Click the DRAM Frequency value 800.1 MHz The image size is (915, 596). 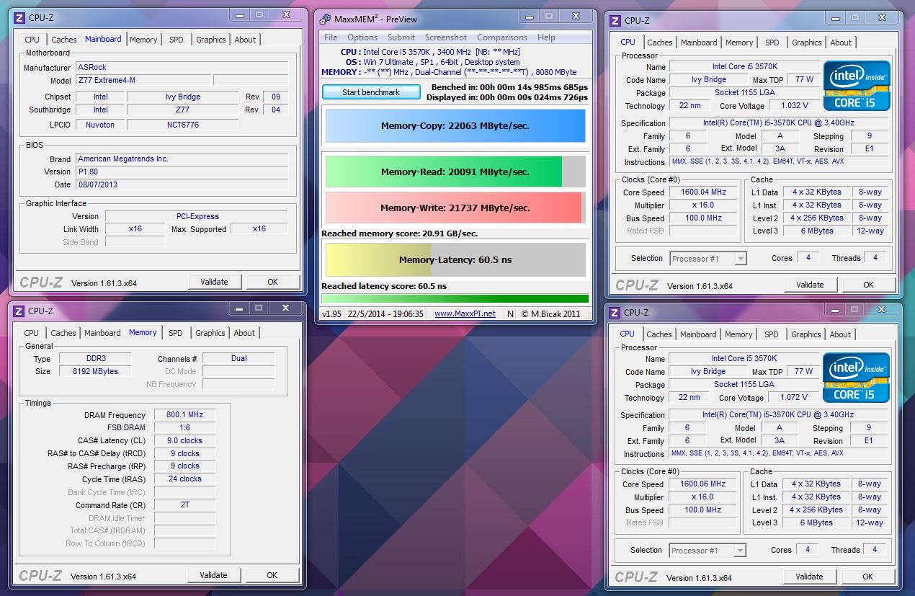tap(184, 415)
